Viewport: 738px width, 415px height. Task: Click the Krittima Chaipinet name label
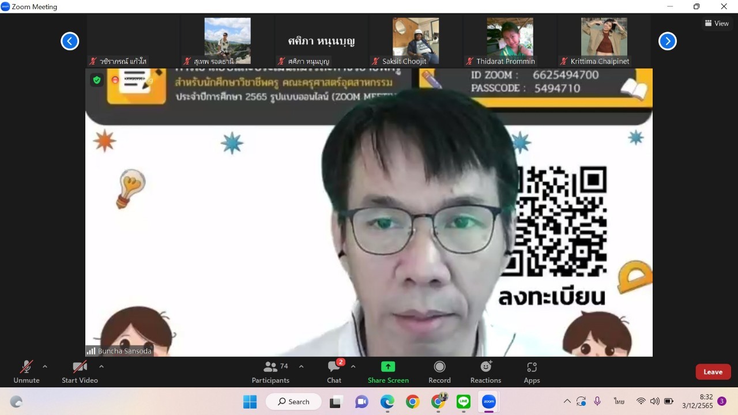(600, 61)
